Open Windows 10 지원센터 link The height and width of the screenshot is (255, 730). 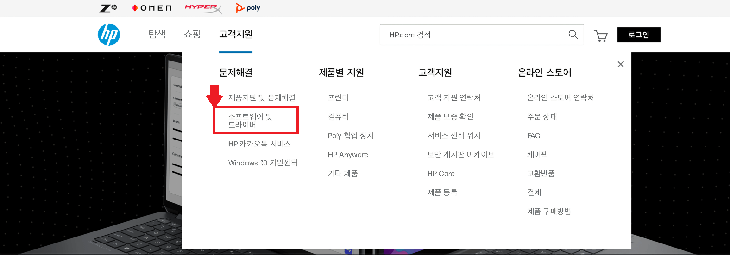coord(263,163)
